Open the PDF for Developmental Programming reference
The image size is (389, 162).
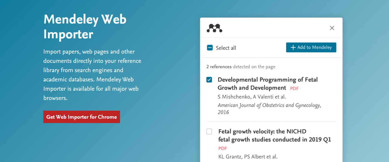click(x=294, y=88)
